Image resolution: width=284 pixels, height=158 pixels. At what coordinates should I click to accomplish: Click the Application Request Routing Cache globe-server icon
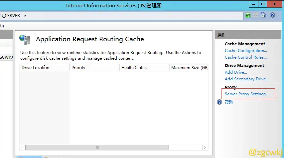pos(25,40)
